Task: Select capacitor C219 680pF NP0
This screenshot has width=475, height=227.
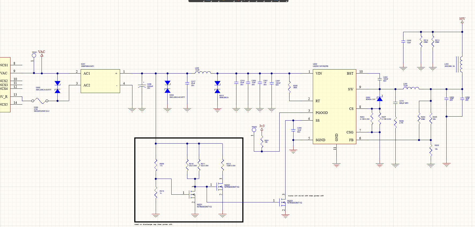Action: pyautogui.click(x=395, y=102)
